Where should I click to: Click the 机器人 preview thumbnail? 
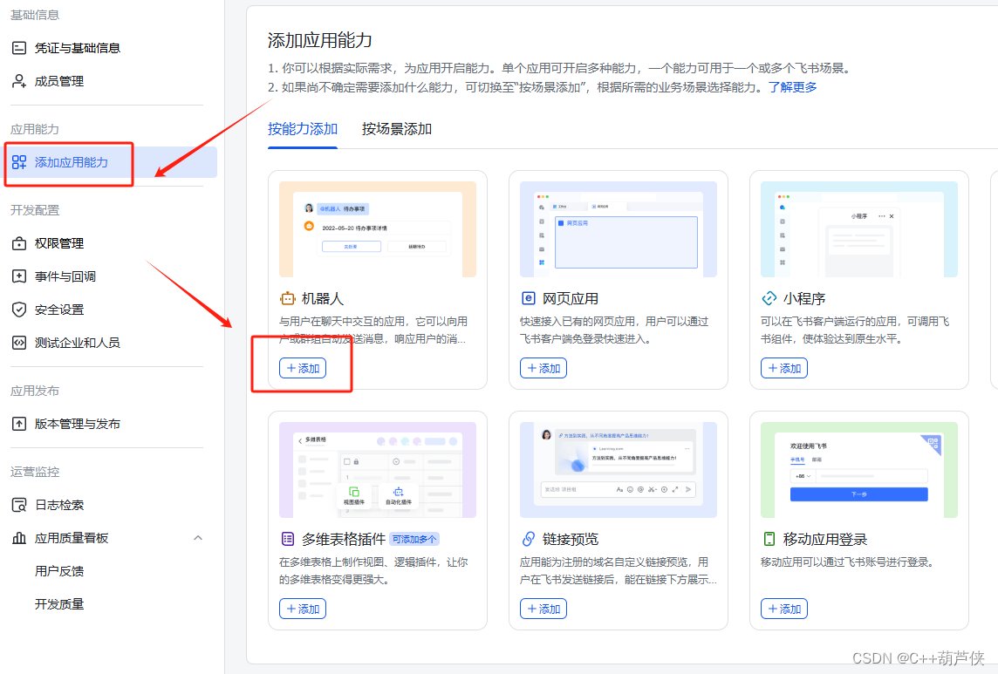(378, 229)
